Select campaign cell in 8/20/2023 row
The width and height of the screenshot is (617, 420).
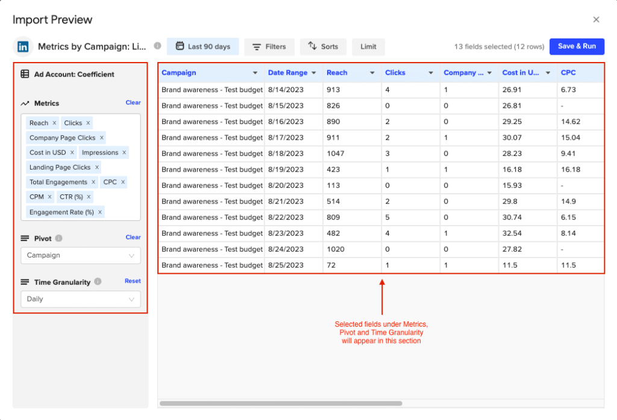[211, 185]
